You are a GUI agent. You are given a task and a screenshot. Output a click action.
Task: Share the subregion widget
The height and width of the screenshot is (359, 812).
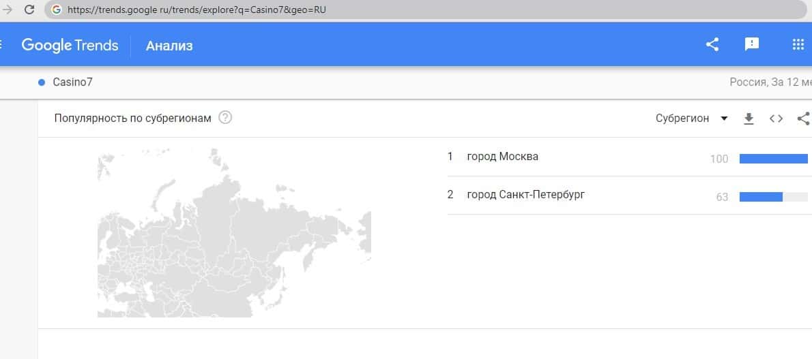803,119
